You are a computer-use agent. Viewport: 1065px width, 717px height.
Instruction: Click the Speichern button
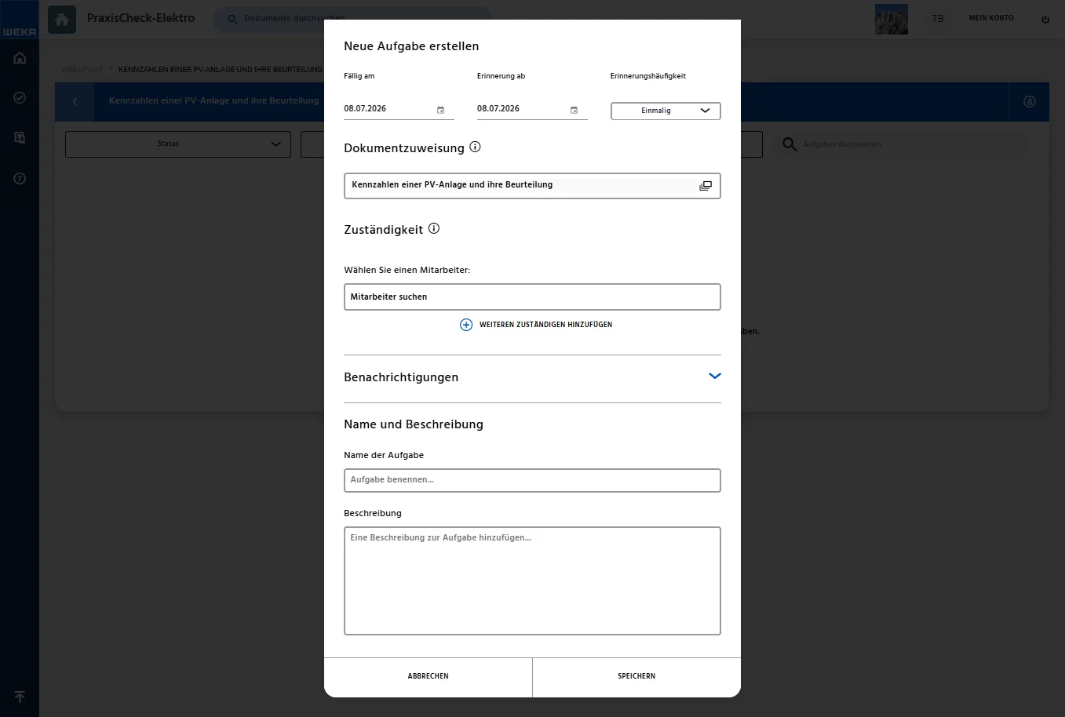[636, 676]
